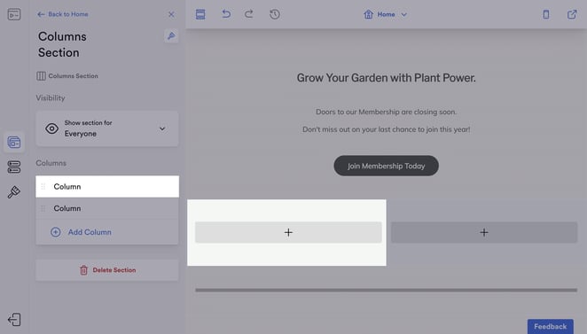This screenshot has width=587, height=334.
Task: Click the pin icon beside Columns Section title
Action: [x=171, y=36]
